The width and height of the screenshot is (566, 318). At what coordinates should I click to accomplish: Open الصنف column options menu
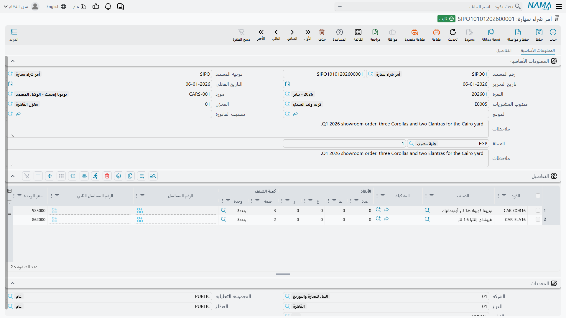(426, 196)
